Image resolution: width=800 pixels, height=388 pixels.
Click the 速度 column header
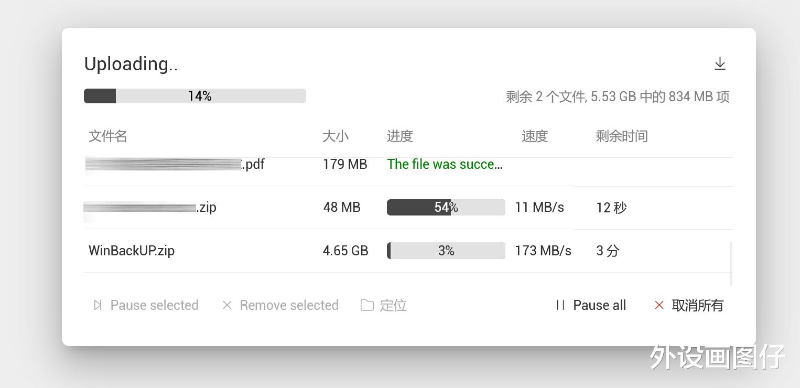pyautogui.click(x=534, y=136)
